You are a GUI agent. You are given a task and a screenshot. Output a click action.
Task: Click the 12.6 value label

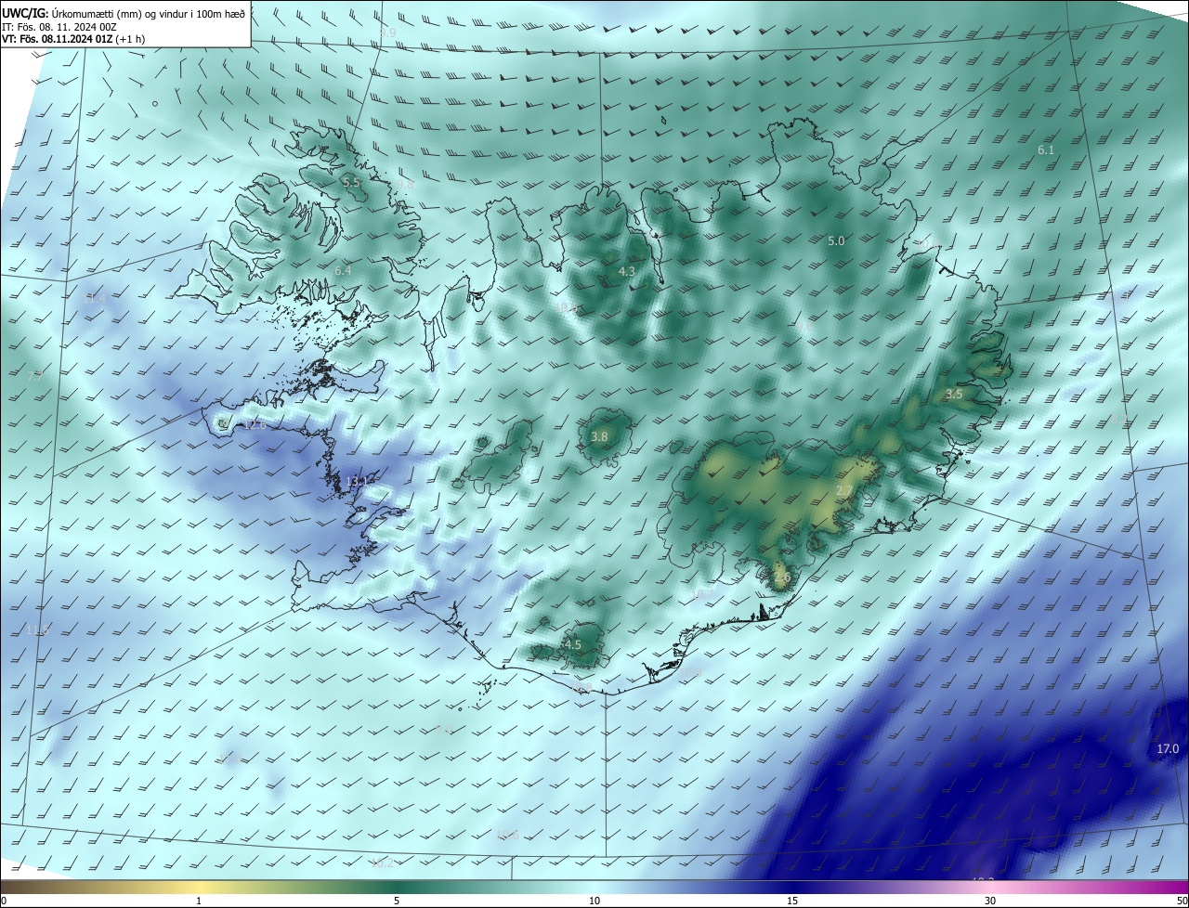(x=255, y=424)
